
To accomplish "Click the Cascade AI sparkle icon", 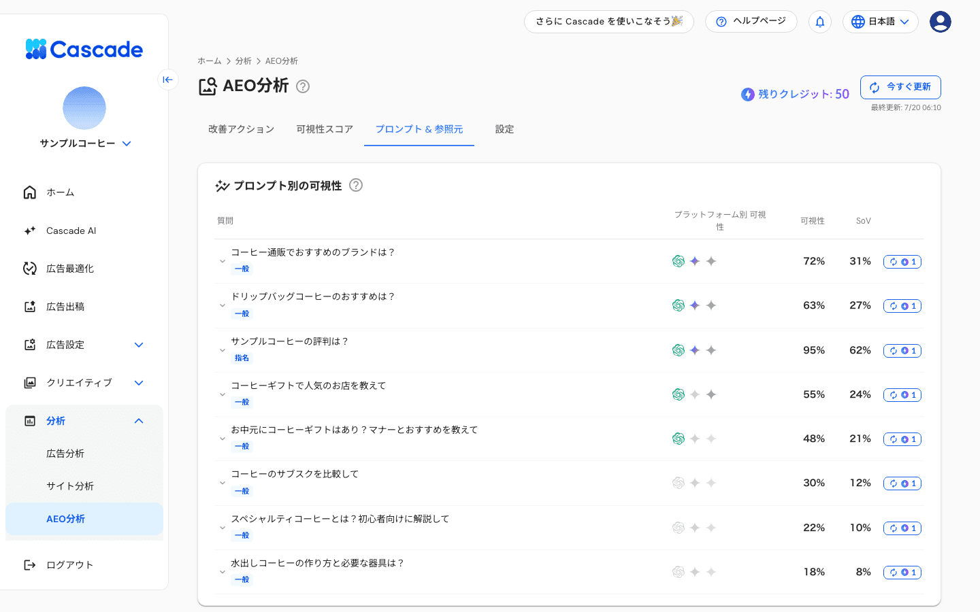I will 30,231.
